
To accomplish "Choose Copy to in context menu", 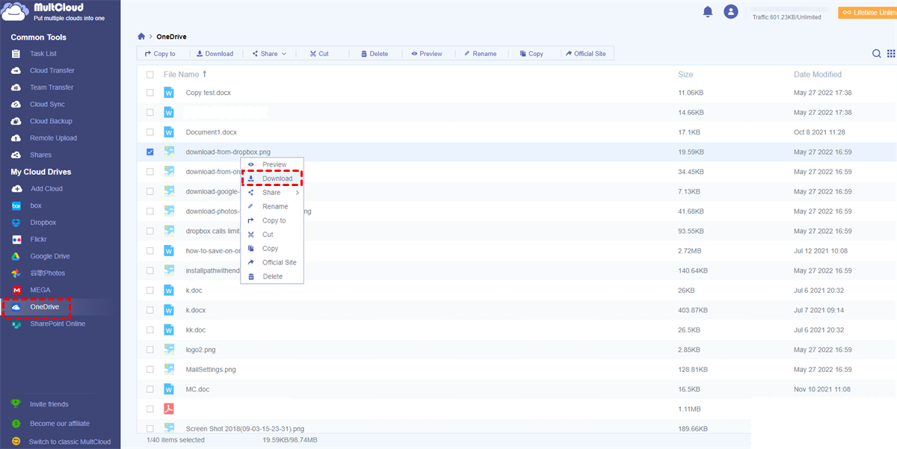I will pos(272,220).
